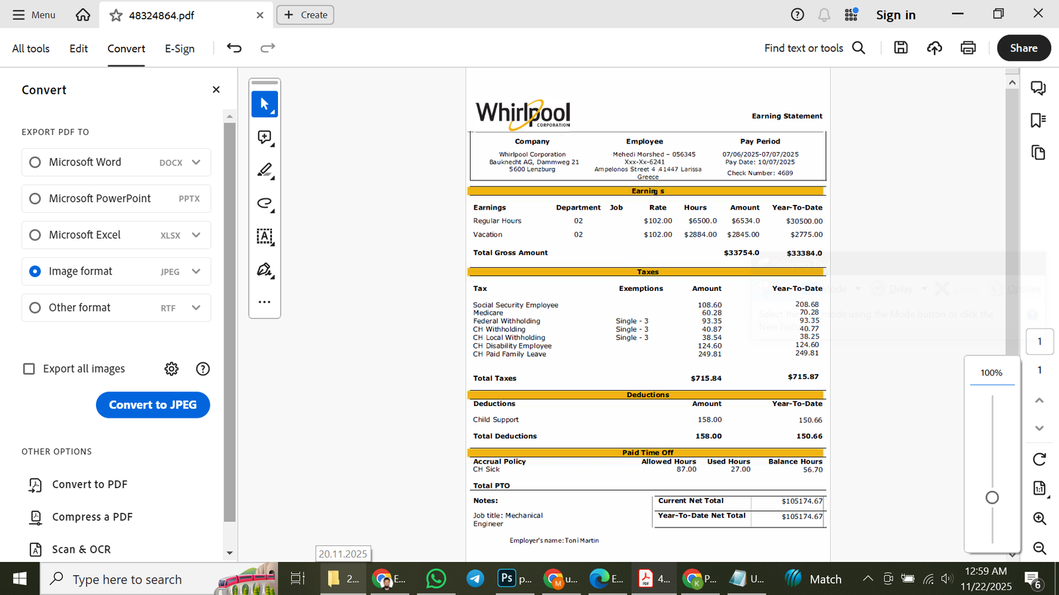This screenshot has width=1059, height=595.
Task: Click the Save file icon
Action: pos(900,48)
